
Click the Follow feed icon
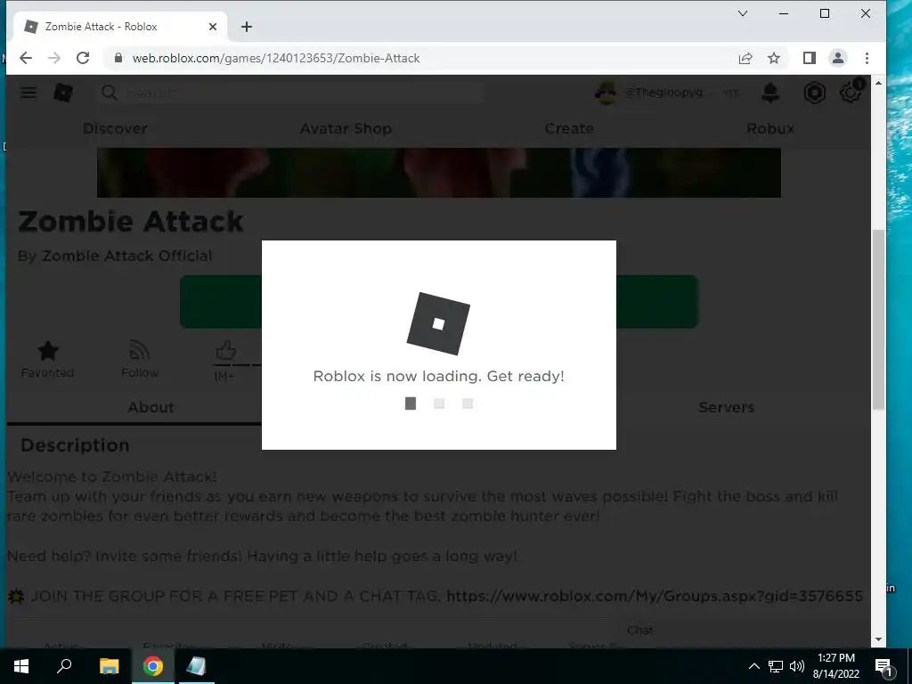point(139,350)
